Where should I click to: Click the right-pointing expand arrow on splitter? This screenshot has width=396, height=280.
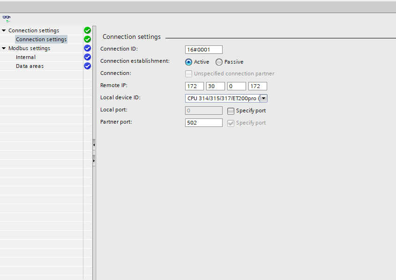pyautogui.click(x=94, y=161)
